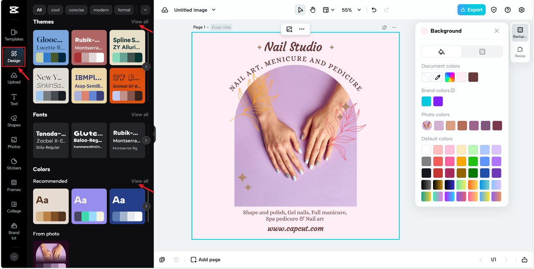The height and width of the screenshot is (269, 534).
Task: Click the cloud save status icon
Action: pyautogui.click(x=165, y=10)
